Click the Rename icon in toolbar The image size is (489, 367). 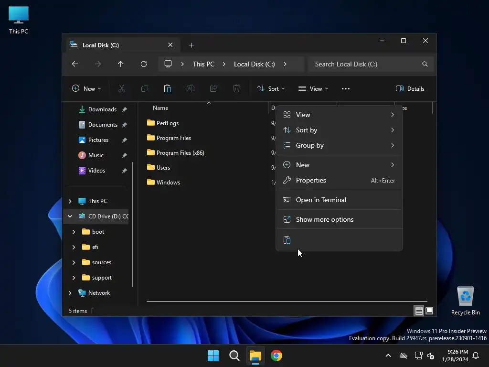tap(190, 88)
